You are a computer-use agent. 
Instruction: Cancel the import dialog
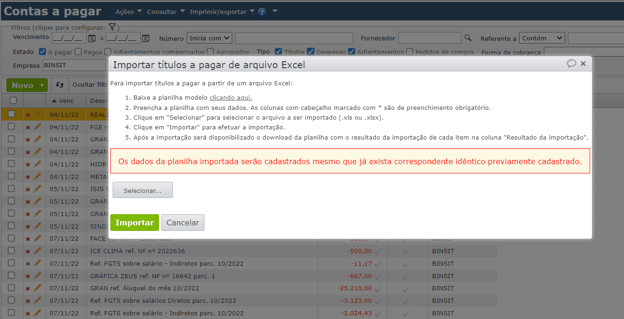point(183,223)
